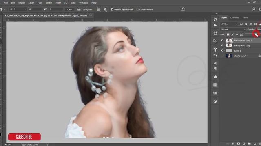Viewport: 261px width, 146px height.
Task: Open the Type menu
Action: [40, 3]
